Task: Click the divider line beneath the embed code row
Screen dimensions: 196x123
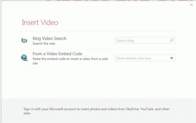Action: [99, 67]
